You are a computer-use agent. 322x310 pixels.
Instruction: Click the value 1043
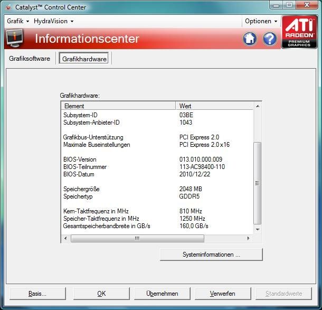click(186, 123)
